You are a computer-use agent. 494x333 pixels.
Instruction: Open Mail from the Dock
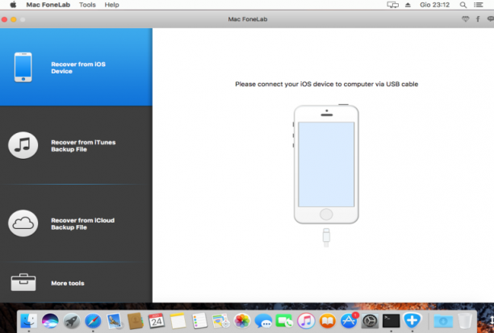pyautogui.click(x=114, y=321)
